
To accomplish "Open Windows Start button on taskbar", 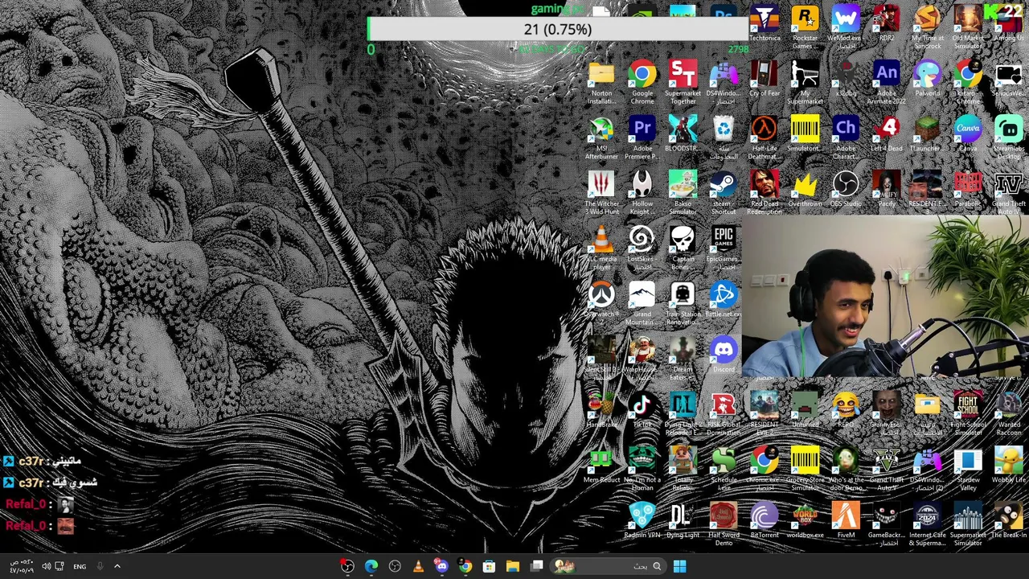I will pyautogui.click(x=679, y=566).
